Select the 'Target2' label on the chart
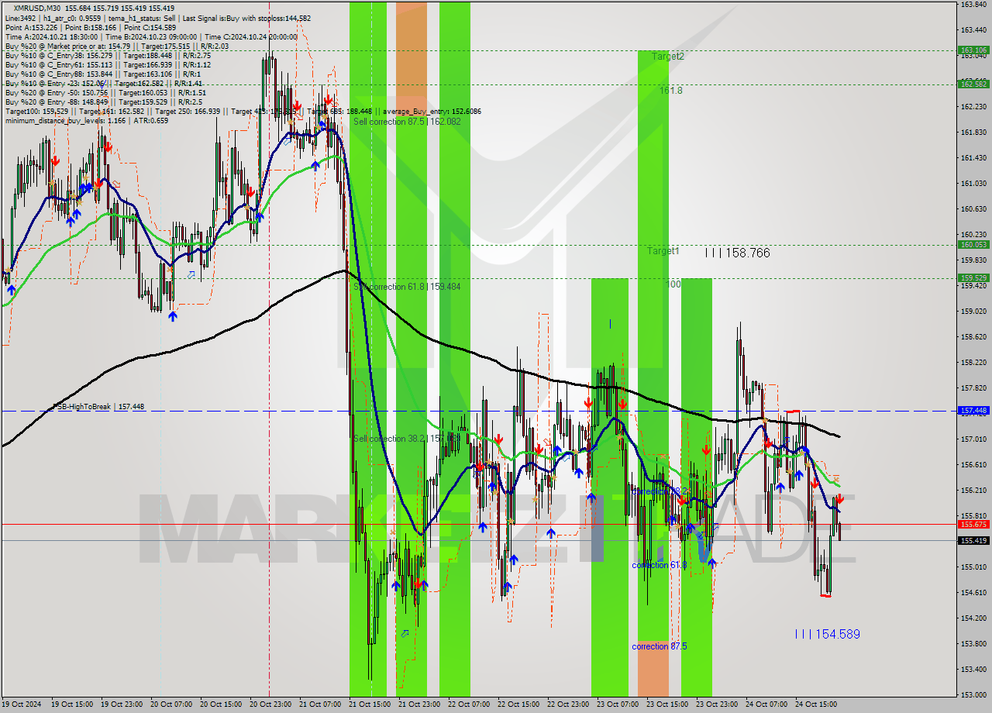992x713 pixels. [x=667, y=57]
